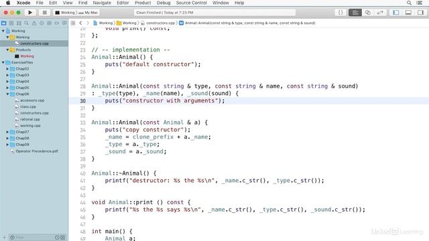
Task: Toggle the Inspectors pane visibility
Action: pos(420,13)
